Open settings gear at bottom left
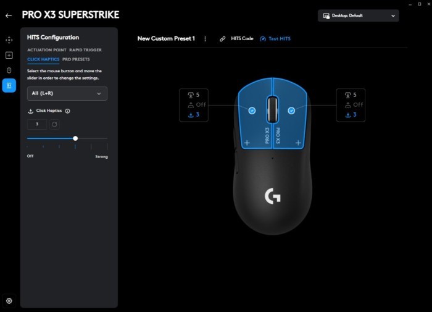This screenshot has height=312, width=432. 9,301
